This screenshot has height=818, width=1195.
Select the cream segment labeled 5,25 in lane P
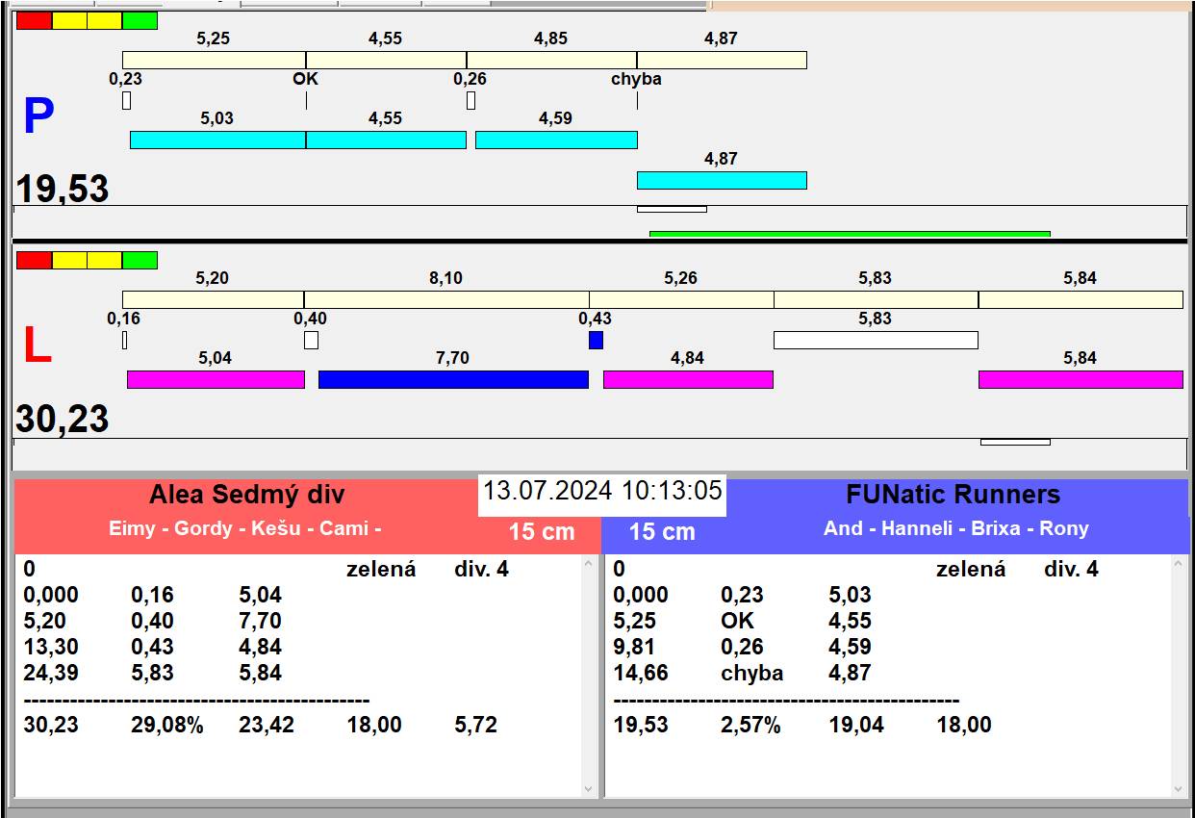(214, 60)
